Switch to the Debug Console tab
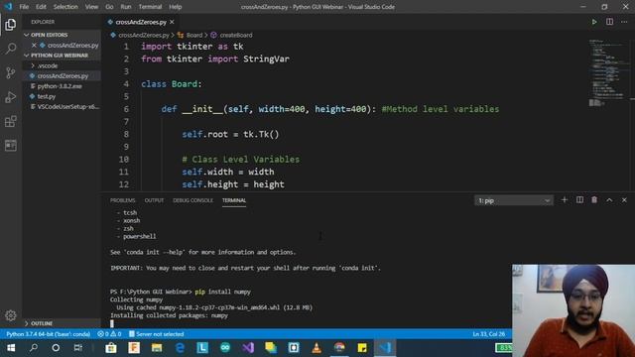Screen dimensions: 635x357 pyautogui.click(x=192, y=200)
